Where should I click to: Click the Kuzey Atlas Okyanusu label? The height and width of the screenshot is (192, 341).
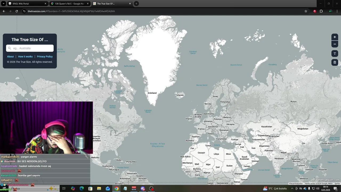click(x=158, y=145)
